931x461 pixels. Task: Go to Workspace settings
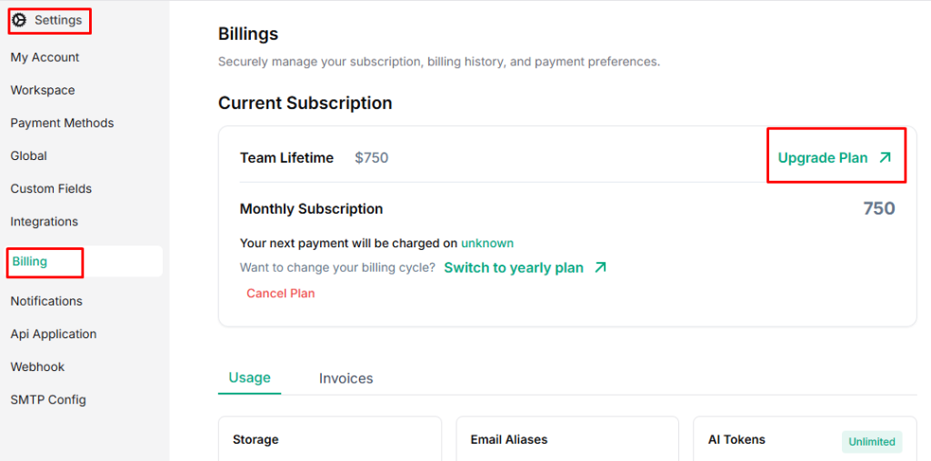[43, 90]
